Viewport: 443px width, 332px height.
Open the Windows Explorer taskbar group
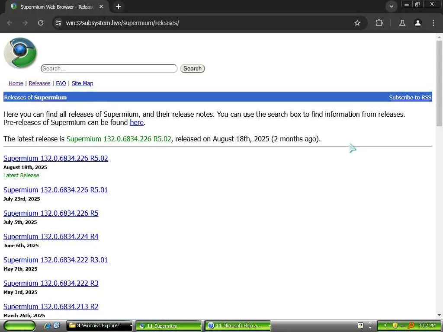coord(100,326)
